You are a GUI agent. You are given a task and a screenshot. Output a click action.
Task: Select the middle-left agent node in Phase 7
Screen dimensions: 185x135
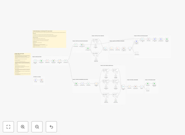(106, 81)
